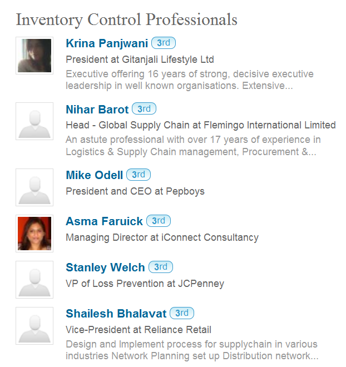Visit the Mike Odell profile link
This screenshot has height=367, width=346.
coord(95,175)
